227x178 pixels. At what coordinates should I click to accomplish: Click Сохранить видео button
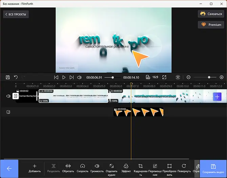click(x=213, y=169)
